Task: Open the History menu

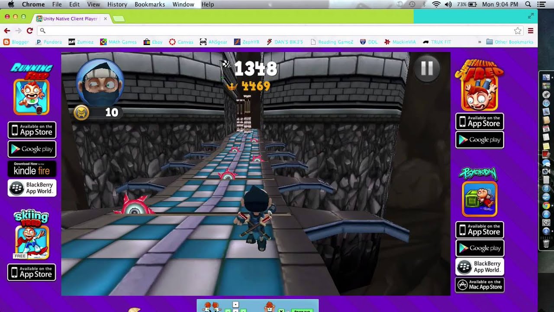Action: [x=117, y=4]
